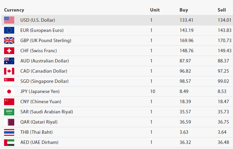The width and height of the screenshot is (233, 149).
Task: Select the USD (U.S. Dollar) row label
Action: [38, 20]
